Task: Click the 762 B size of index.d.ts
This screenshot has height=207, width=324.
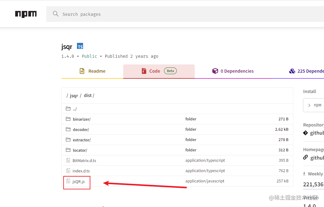Action: 284,171
